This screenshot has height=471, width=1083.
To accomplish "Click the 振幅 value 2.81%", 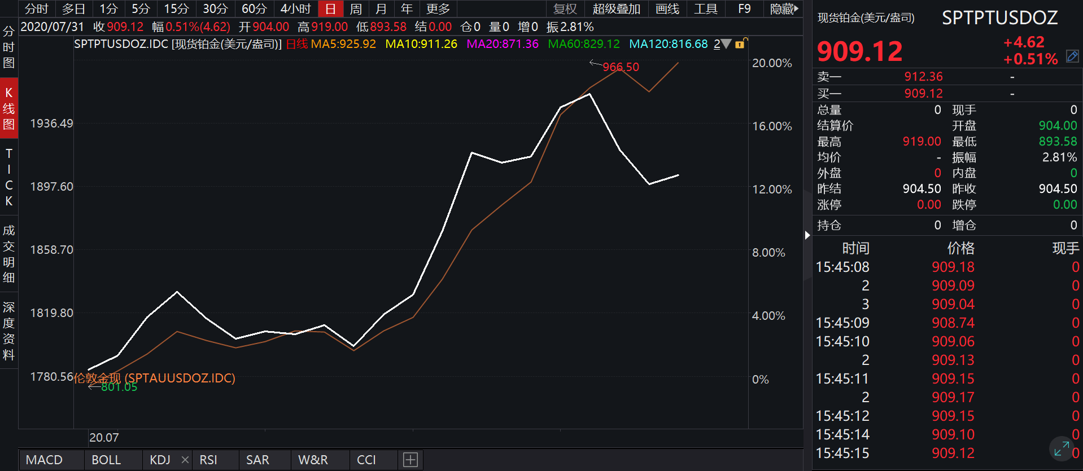I will [1060, 157].
